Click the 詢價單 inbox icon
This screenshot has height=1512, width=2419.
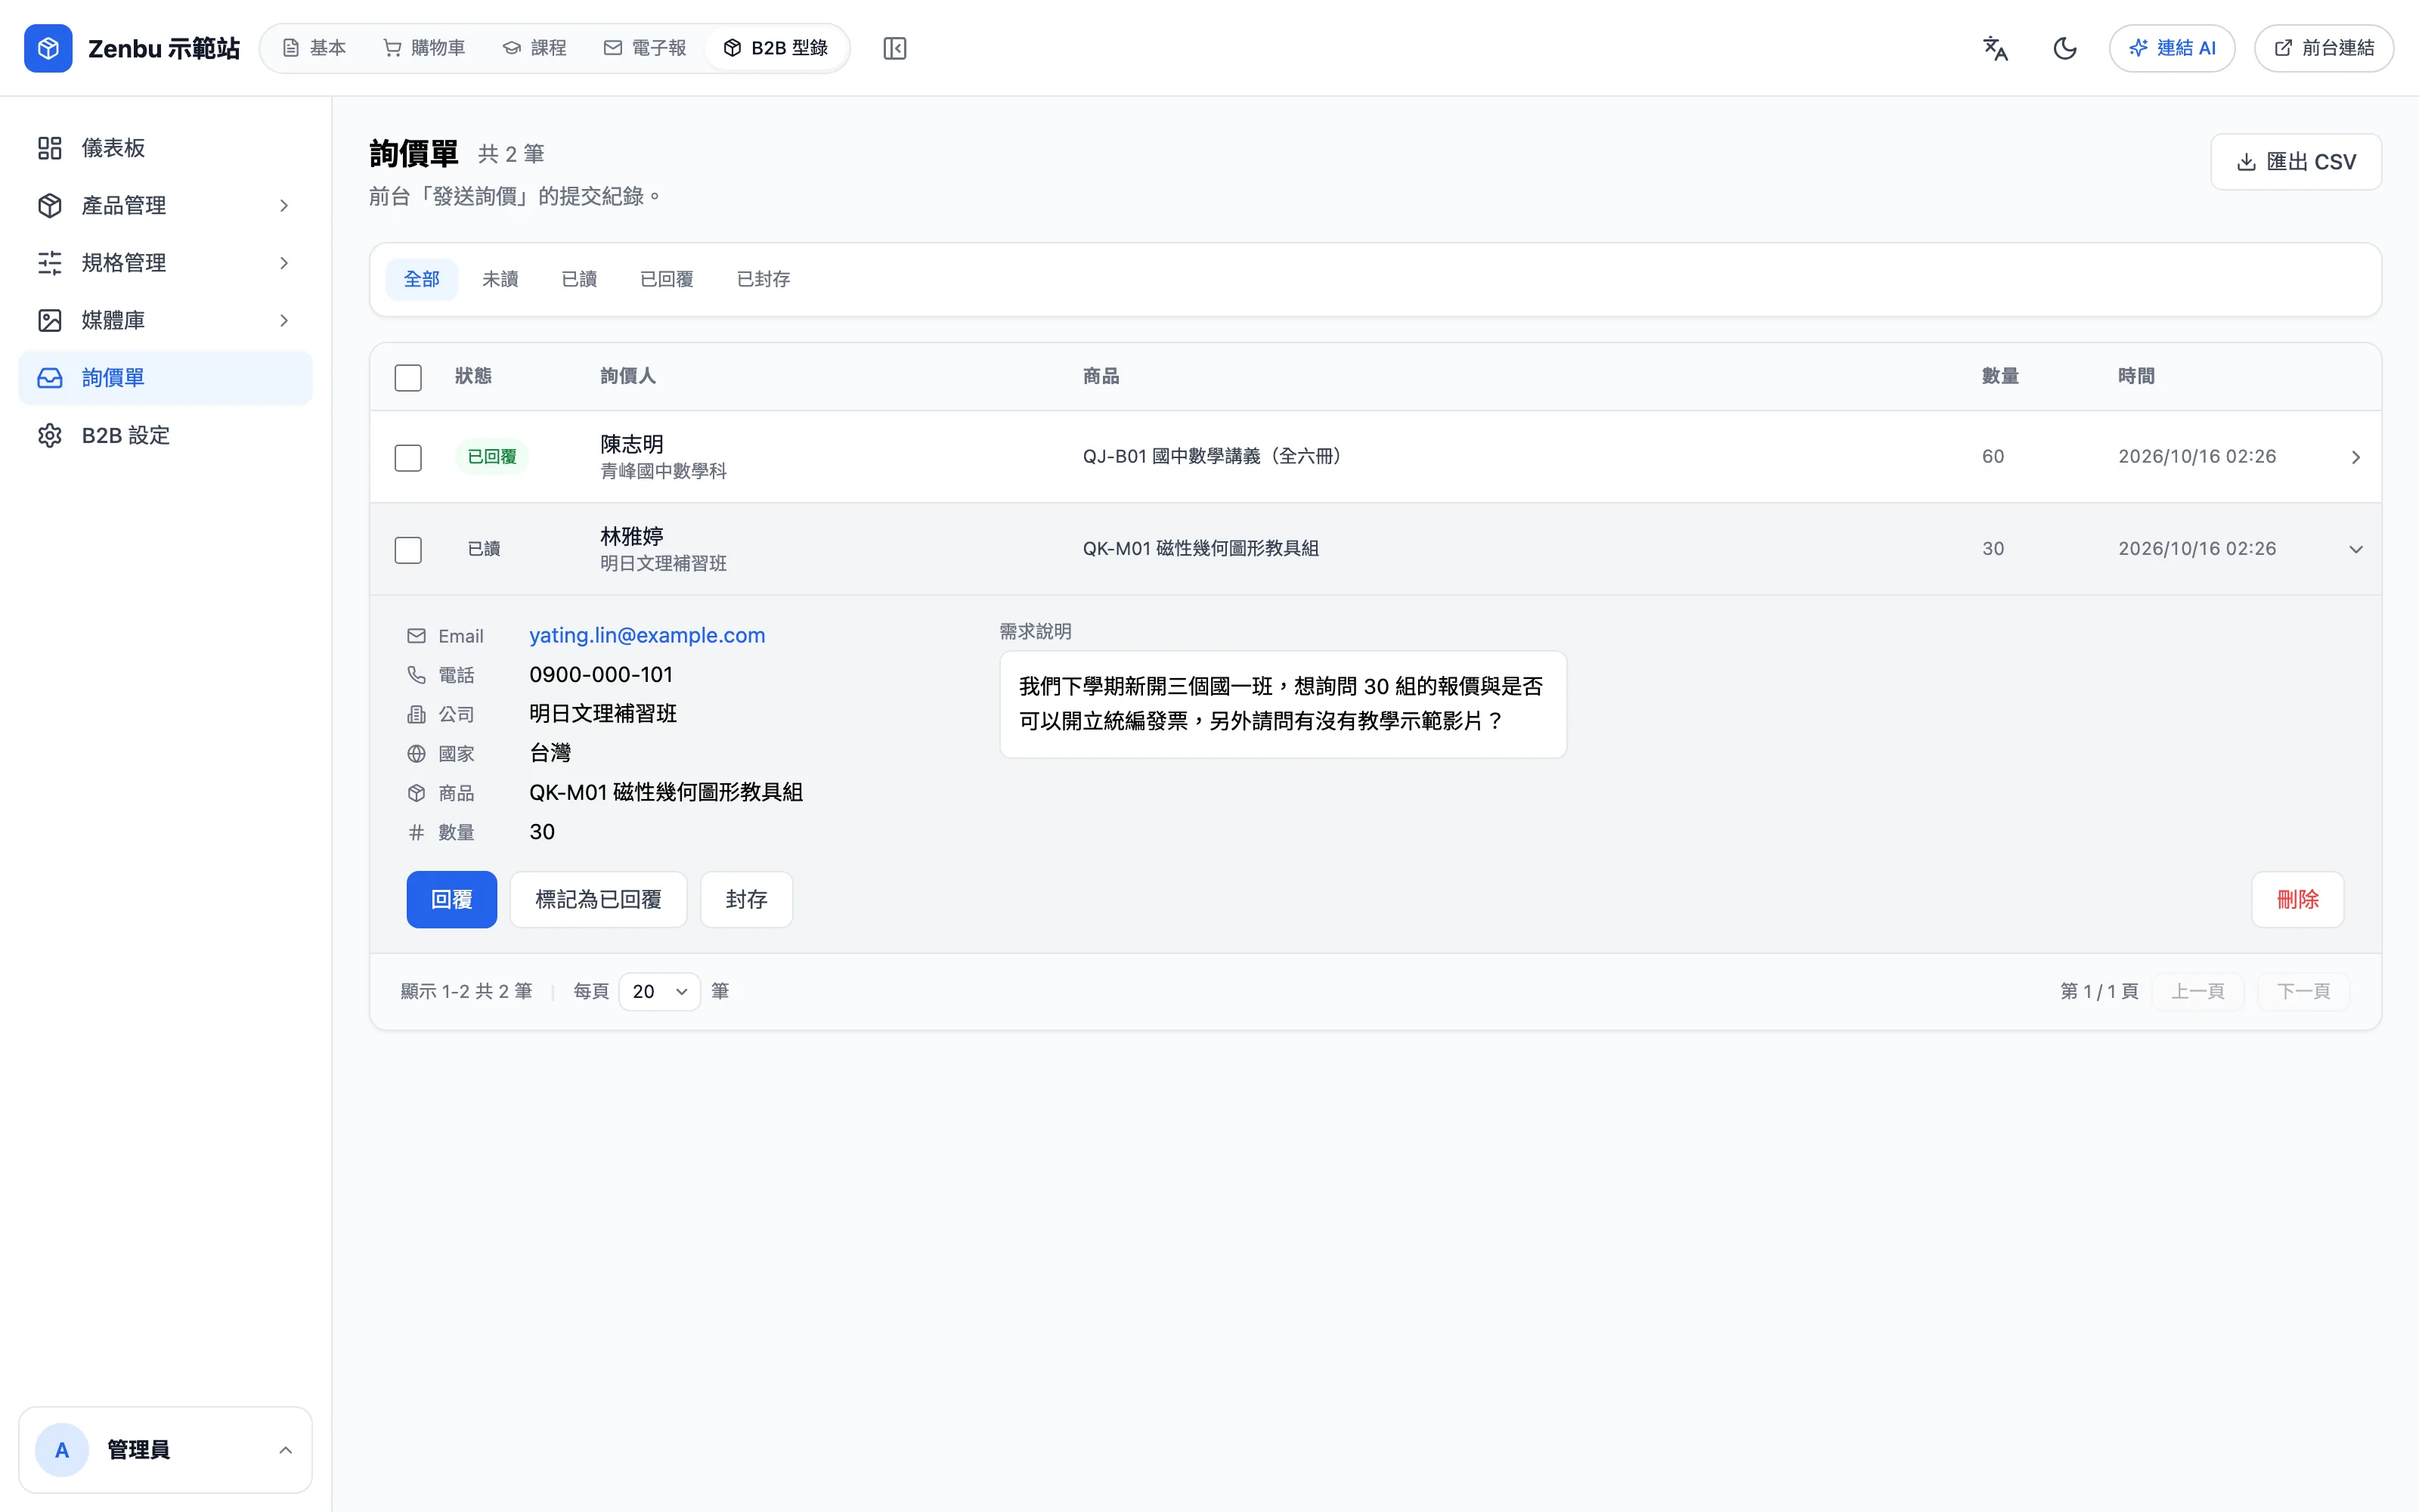[x=50, y=378]
